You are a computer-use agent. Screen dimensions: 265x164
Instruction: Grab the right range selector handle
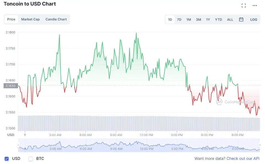260,145
